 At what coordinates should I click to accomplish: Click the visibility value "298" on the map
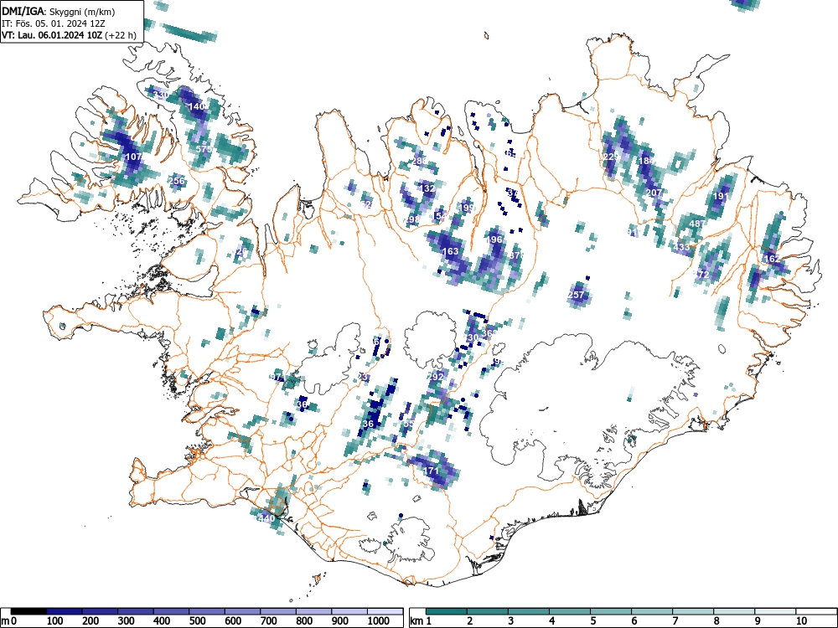pyautogui.click(x=412, y=219)
